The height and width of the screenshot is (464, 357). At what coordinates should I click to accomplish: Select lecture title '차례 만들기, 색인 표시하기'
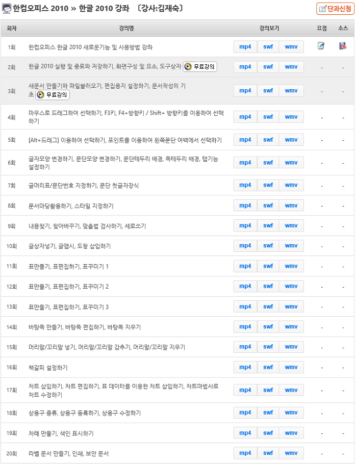coord(61,433)
